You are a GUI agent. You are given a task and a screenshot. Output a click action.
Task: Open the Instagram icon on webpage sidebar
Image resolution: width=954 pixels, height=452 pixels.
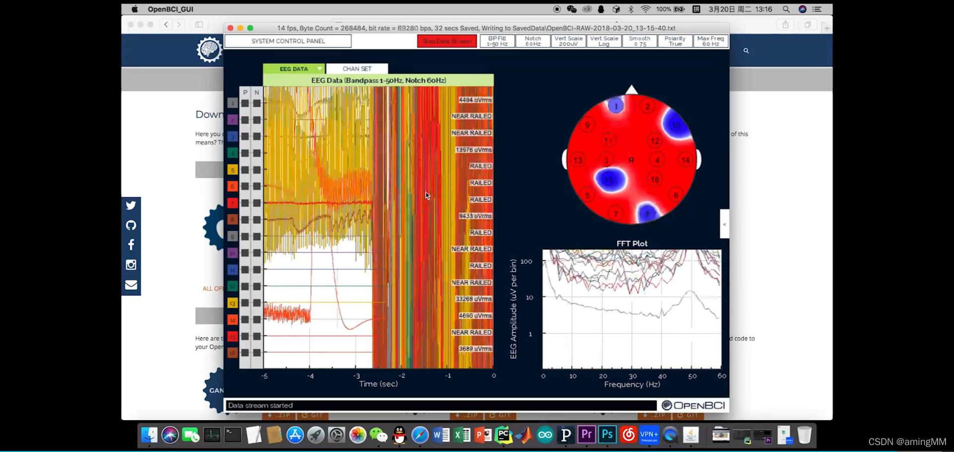click(x=131, y=265)
